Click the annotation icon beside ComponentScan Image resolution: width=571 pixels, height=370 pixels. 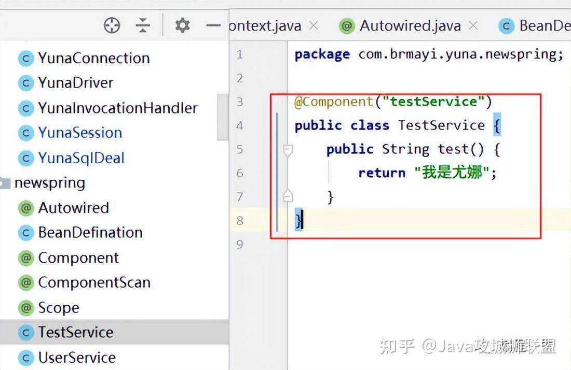pos(26,283)
